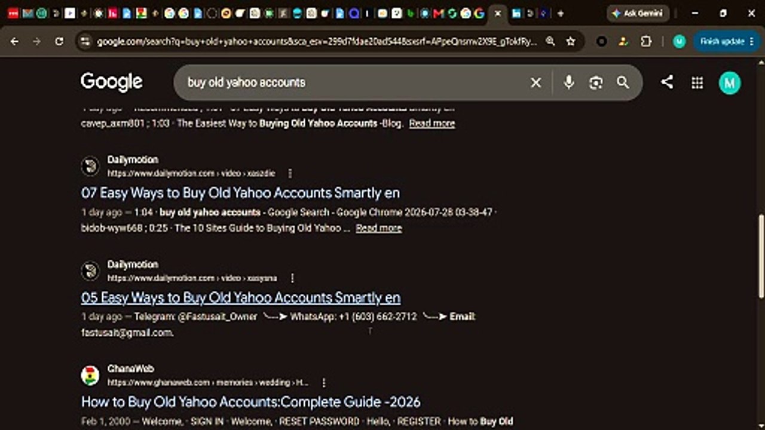Click the browser forward arrow
The image size is (765, 430).
pyautogui.click(x=37, y=41)
